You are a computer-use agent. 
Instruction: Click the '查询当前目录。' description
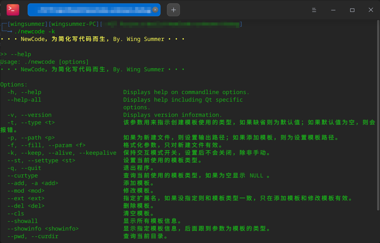click(x=145, y=236)
